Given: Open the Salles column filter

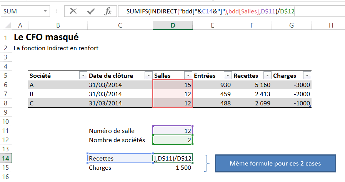Looking at the screenshot, I should coord(188,76).
